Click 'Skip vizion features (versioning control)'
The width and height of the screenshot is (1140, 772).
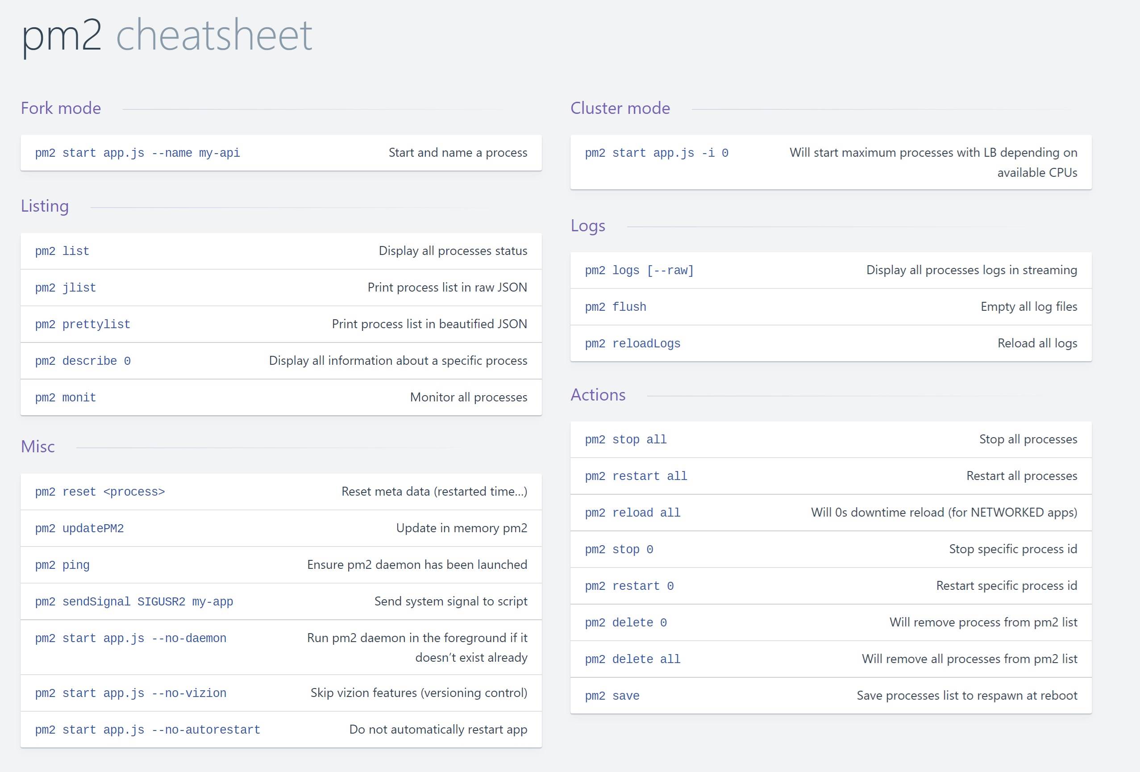coord(419,693)
